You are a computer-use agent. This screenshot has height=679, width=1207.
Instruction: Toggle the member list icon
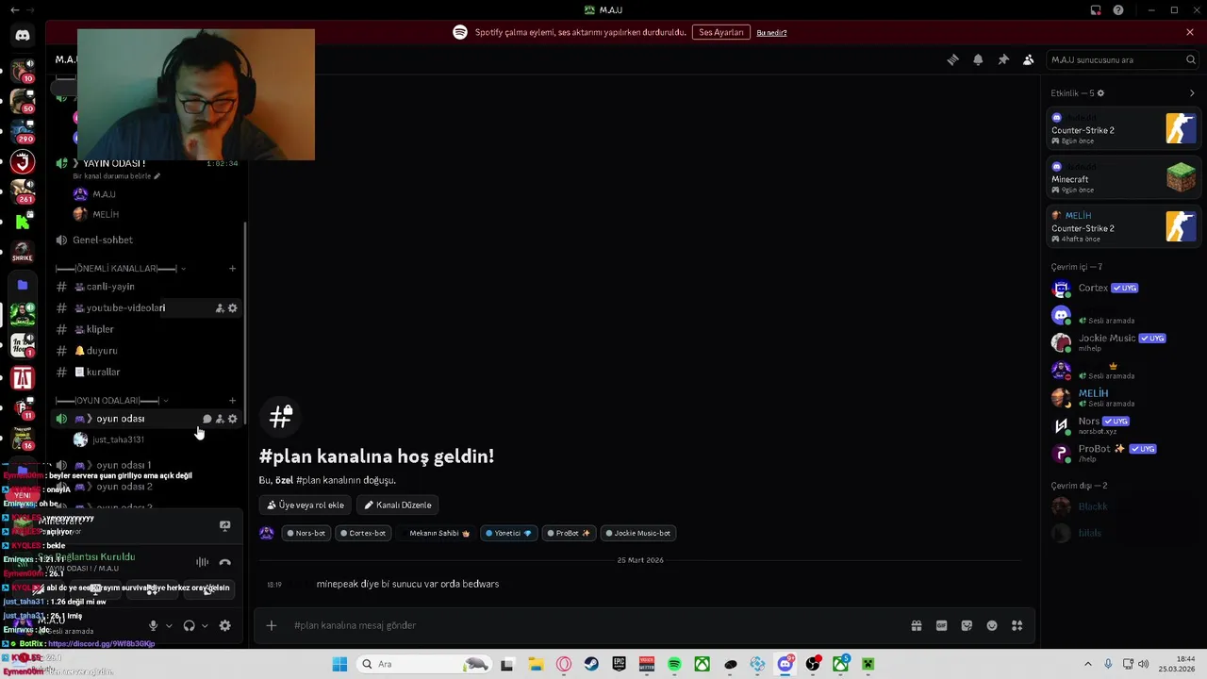[x=1029, y=59]
